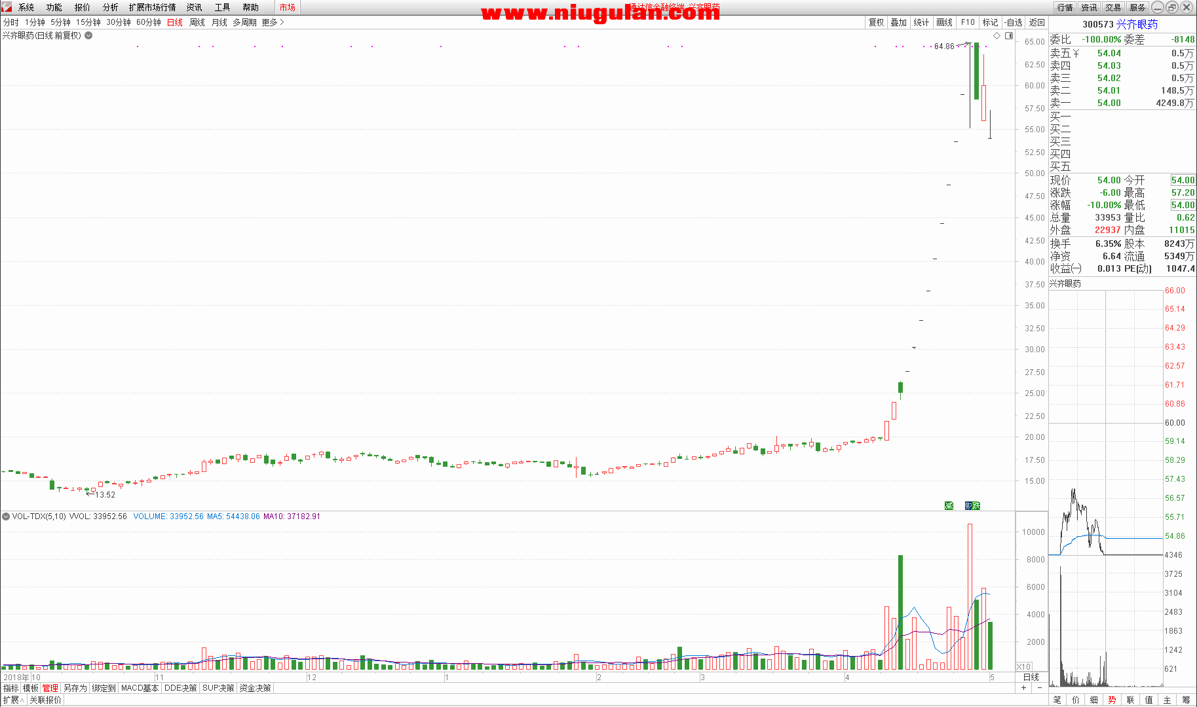Select the DDE决策 template
Image resolution: width=1197 pixels, height=707 pixels.
181,688
